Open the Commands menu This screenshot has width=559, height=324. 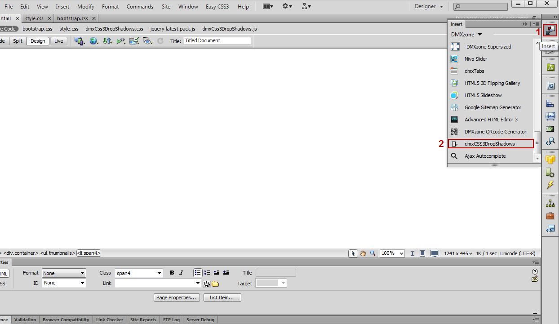140,7
